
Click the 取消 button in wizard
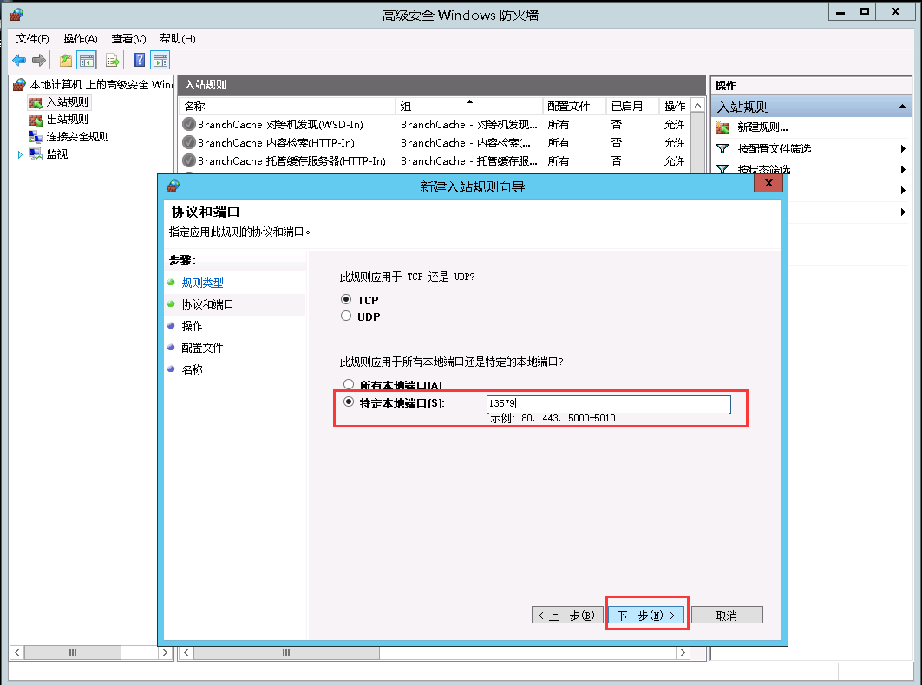point(726,615)
